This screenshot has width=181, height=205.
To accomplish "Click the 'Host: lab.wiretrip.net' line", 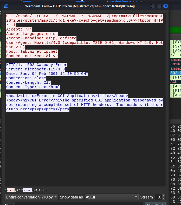I will (32, 52).
